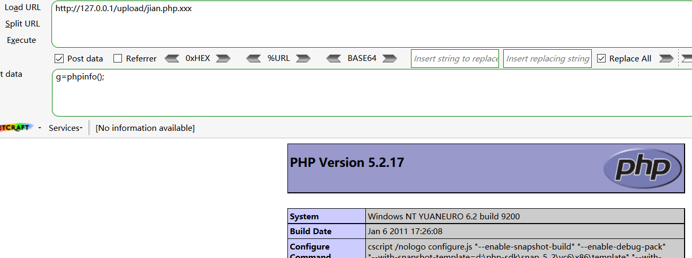Click the arrow after Replace All
The height and width of the screenshot is (258, 692).
tap(667, 58)
